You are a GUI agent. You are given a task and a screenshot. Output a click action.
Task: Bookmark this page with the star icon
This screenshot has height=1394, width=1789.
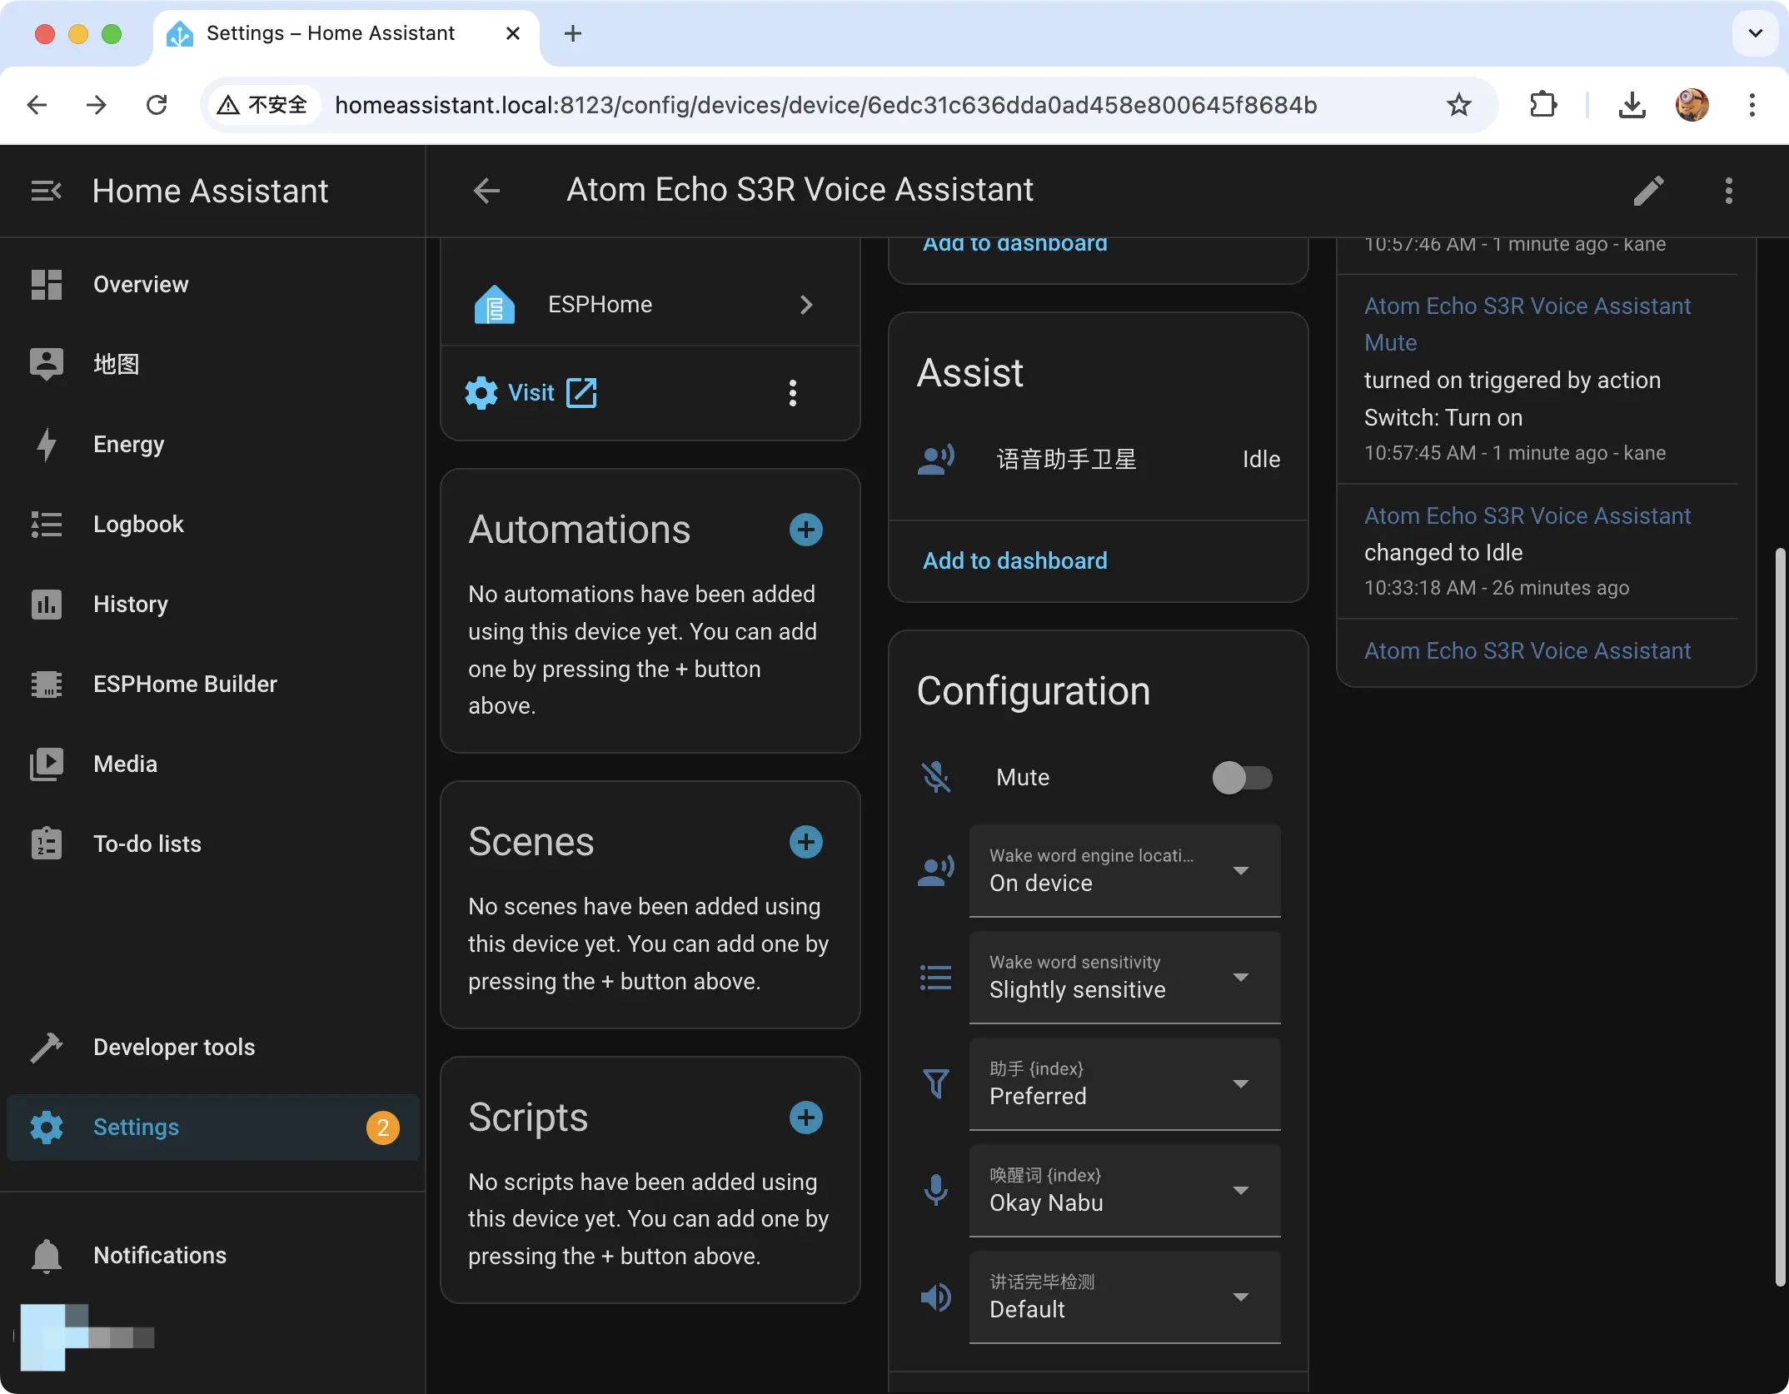click(x=1458, y=105)
